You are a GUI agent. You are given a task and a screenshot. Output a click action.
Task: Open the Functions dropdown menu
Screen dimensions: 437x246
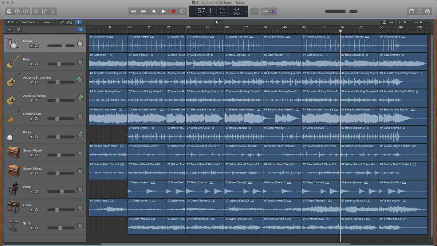[x=30, y=22]
